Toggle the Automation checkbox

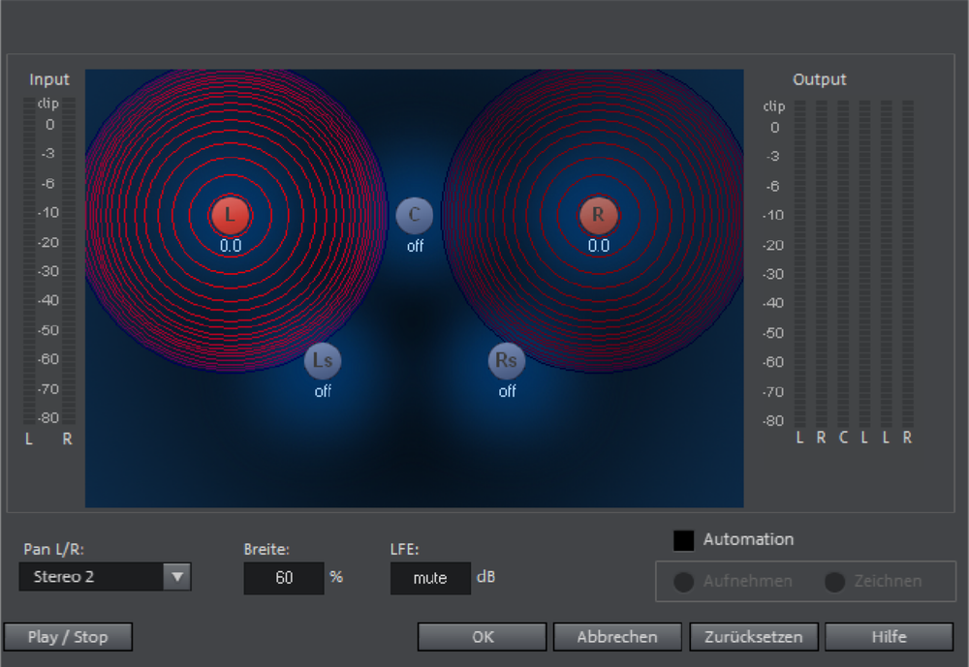[x=683, y=540]
